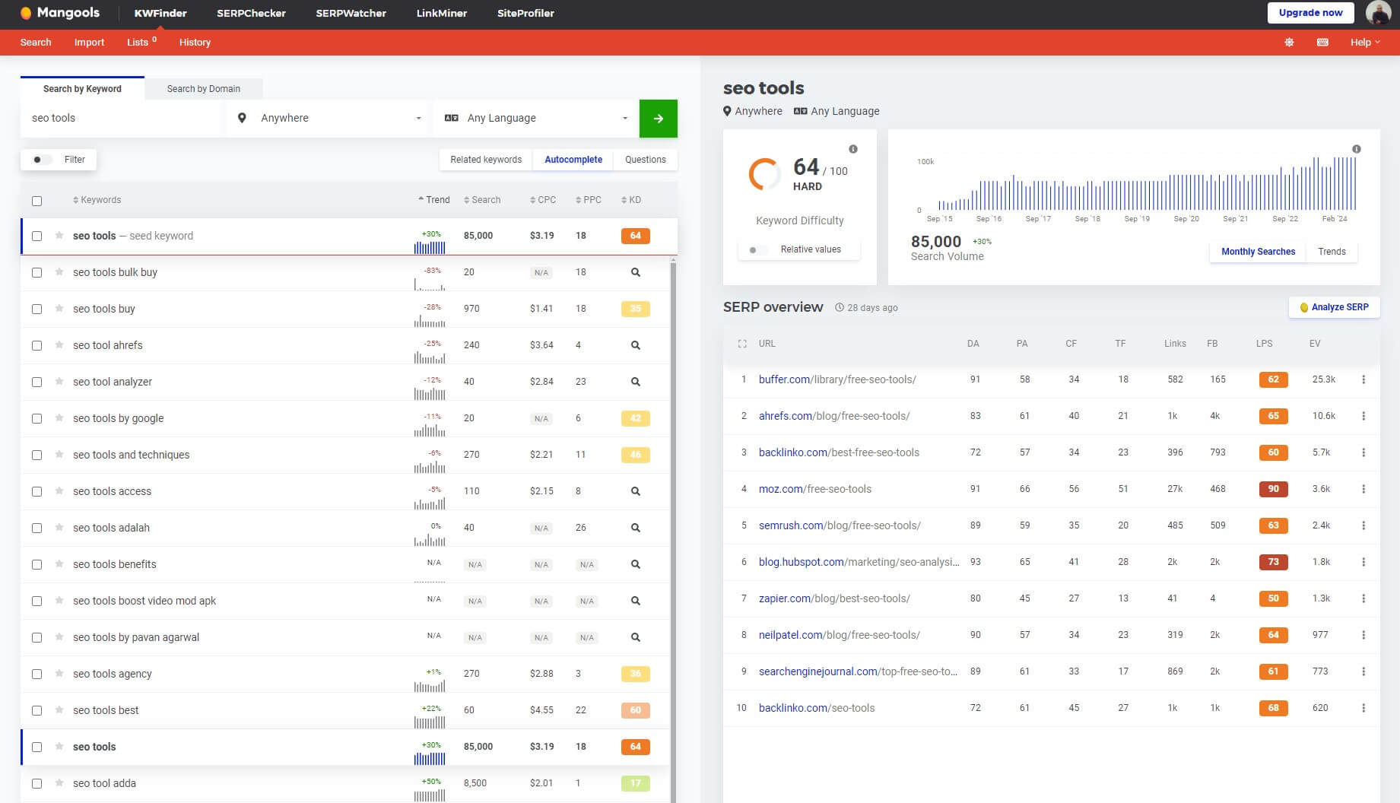
Task: Open SERPChecker from the top menu
Action: (x=251, y=13)
